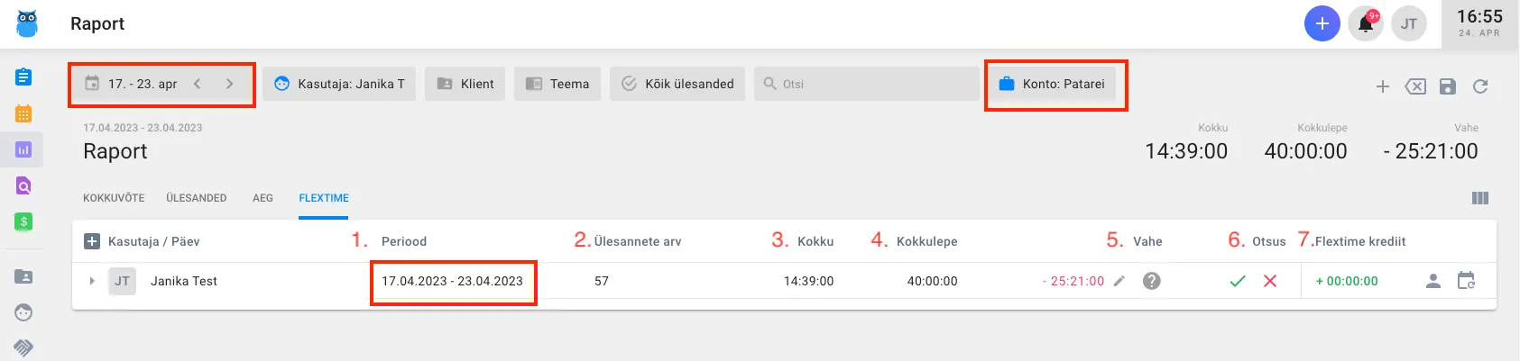This screenshot has height=361, width=1520.
Task: Go to the next week period
Action: coord(230,84)
